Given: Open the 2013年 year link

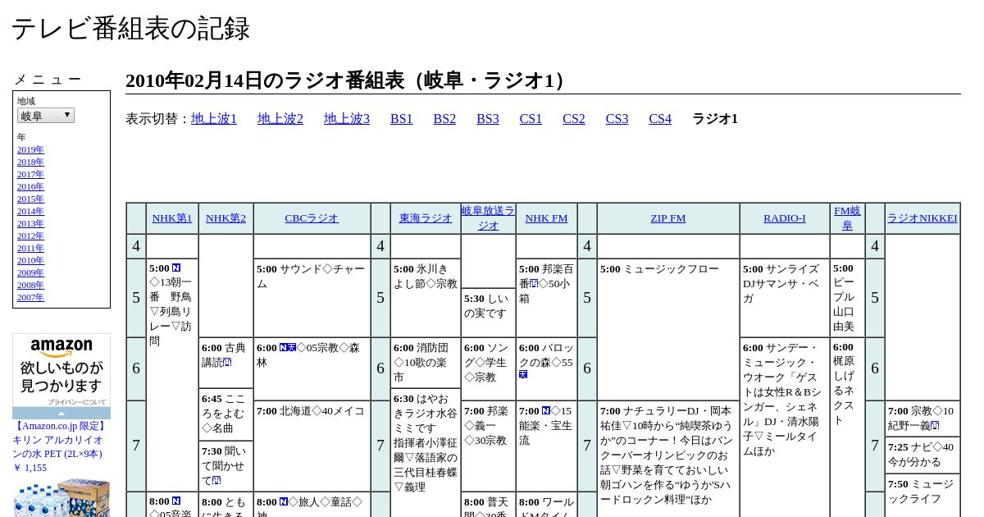Looking at the screenshot, I should point(30,224).
